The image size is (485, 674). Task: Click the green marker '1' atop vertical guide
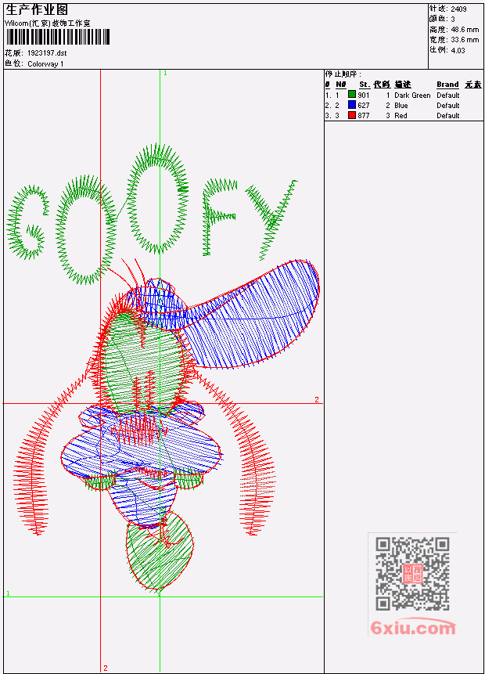[x=165, y=74]
